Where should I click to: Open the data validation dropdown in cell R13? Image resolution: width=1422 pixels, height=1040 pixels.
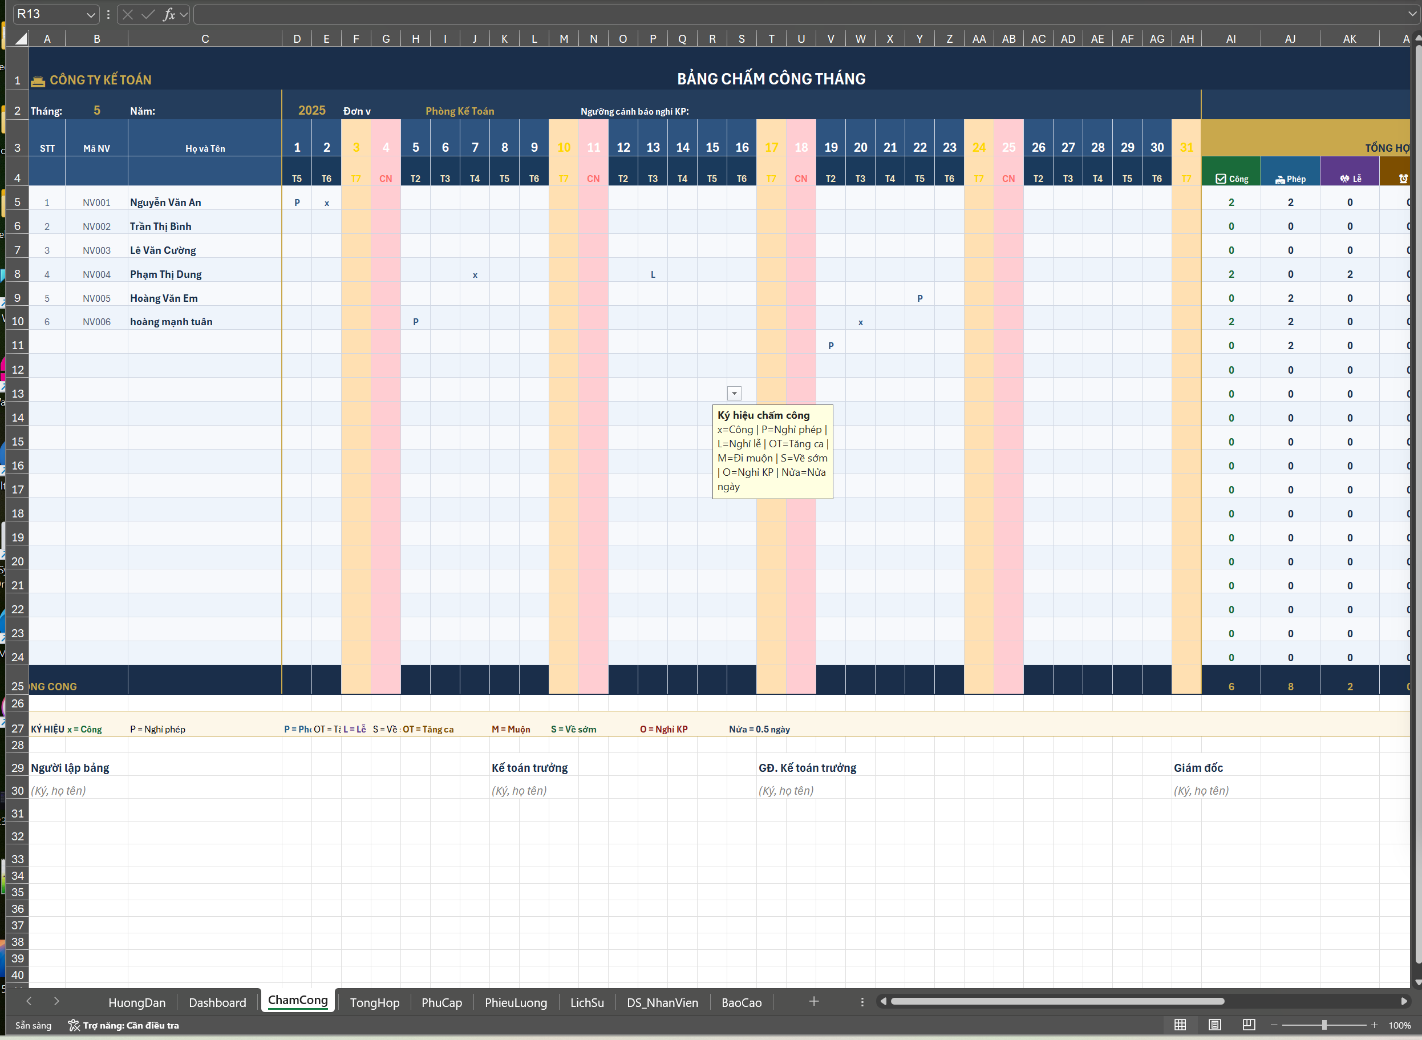click(x=734, y=394)
